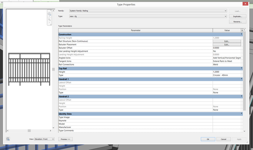Click the Parameter column header
Screen dimensions: 253x150
coord(135,30)
